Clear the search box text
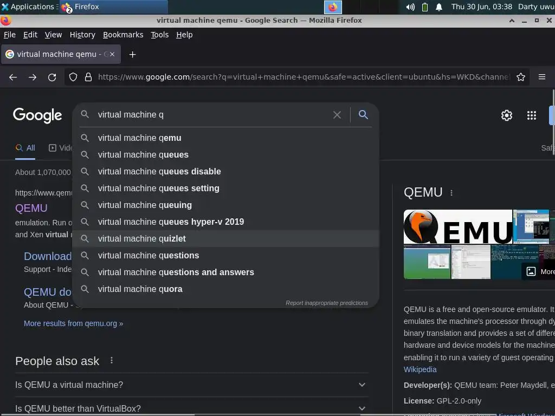 (x=337, y=115)
